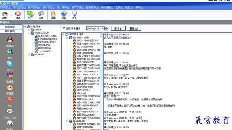
Task: Expand the Default network node
Action: 29,30
